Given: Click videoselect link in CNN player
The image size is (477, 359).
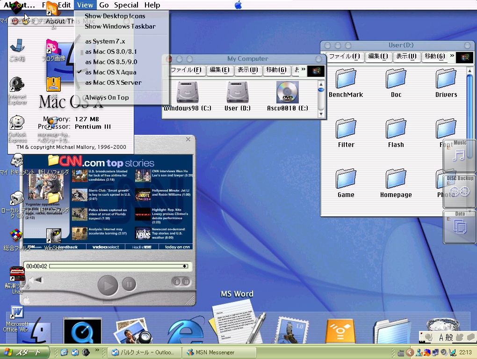Looking at the screenshot, I should (106, 247).
